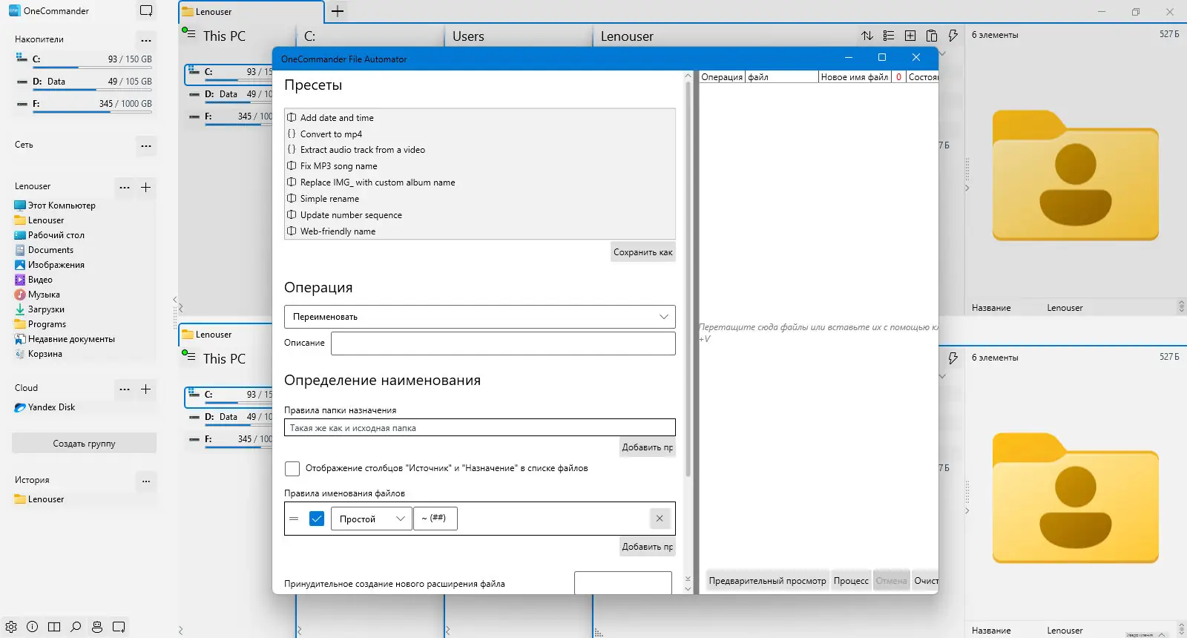Click the ~ (##) rule pattern button

point(434,519)
